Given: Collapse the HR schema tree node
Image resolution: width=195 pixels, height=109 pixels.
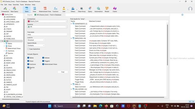Looking at the screenshot, I should 2,41.
